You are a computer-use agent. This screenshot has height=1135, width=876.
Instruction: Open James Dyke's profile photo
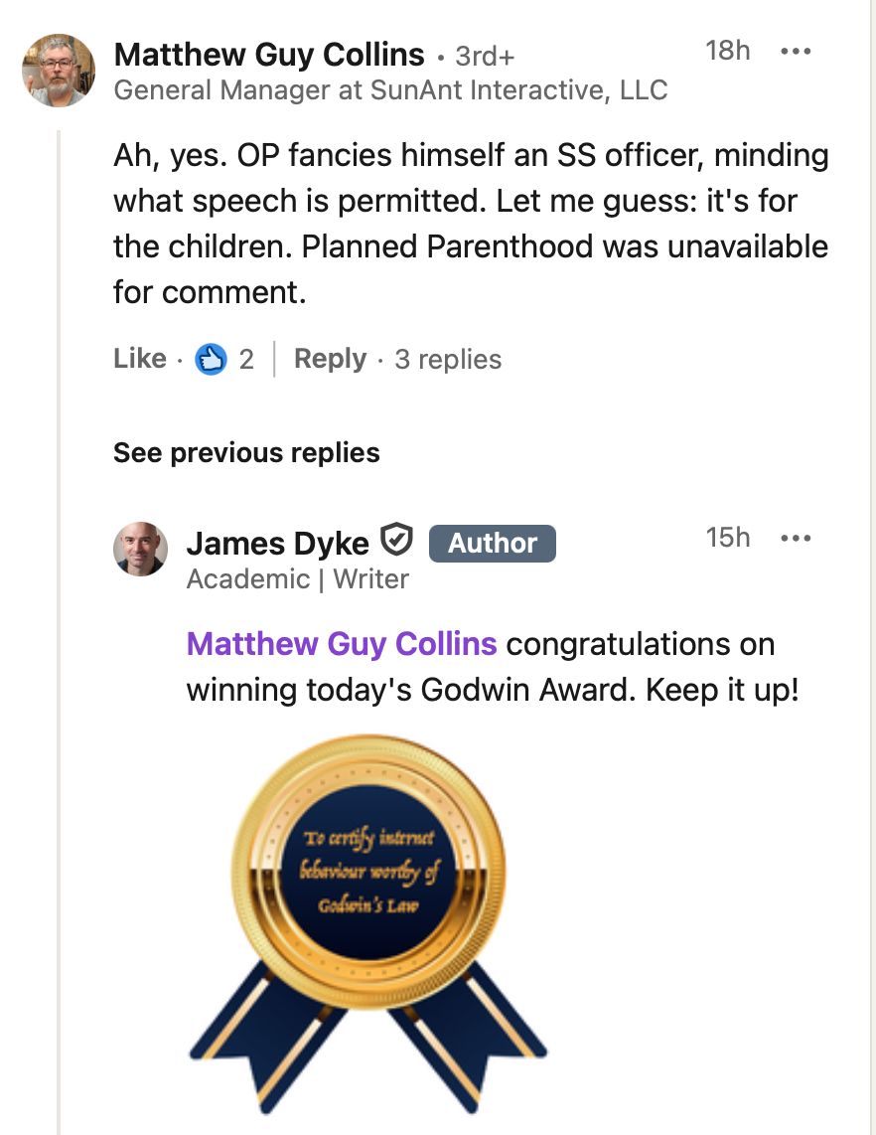tap(140, 549)
